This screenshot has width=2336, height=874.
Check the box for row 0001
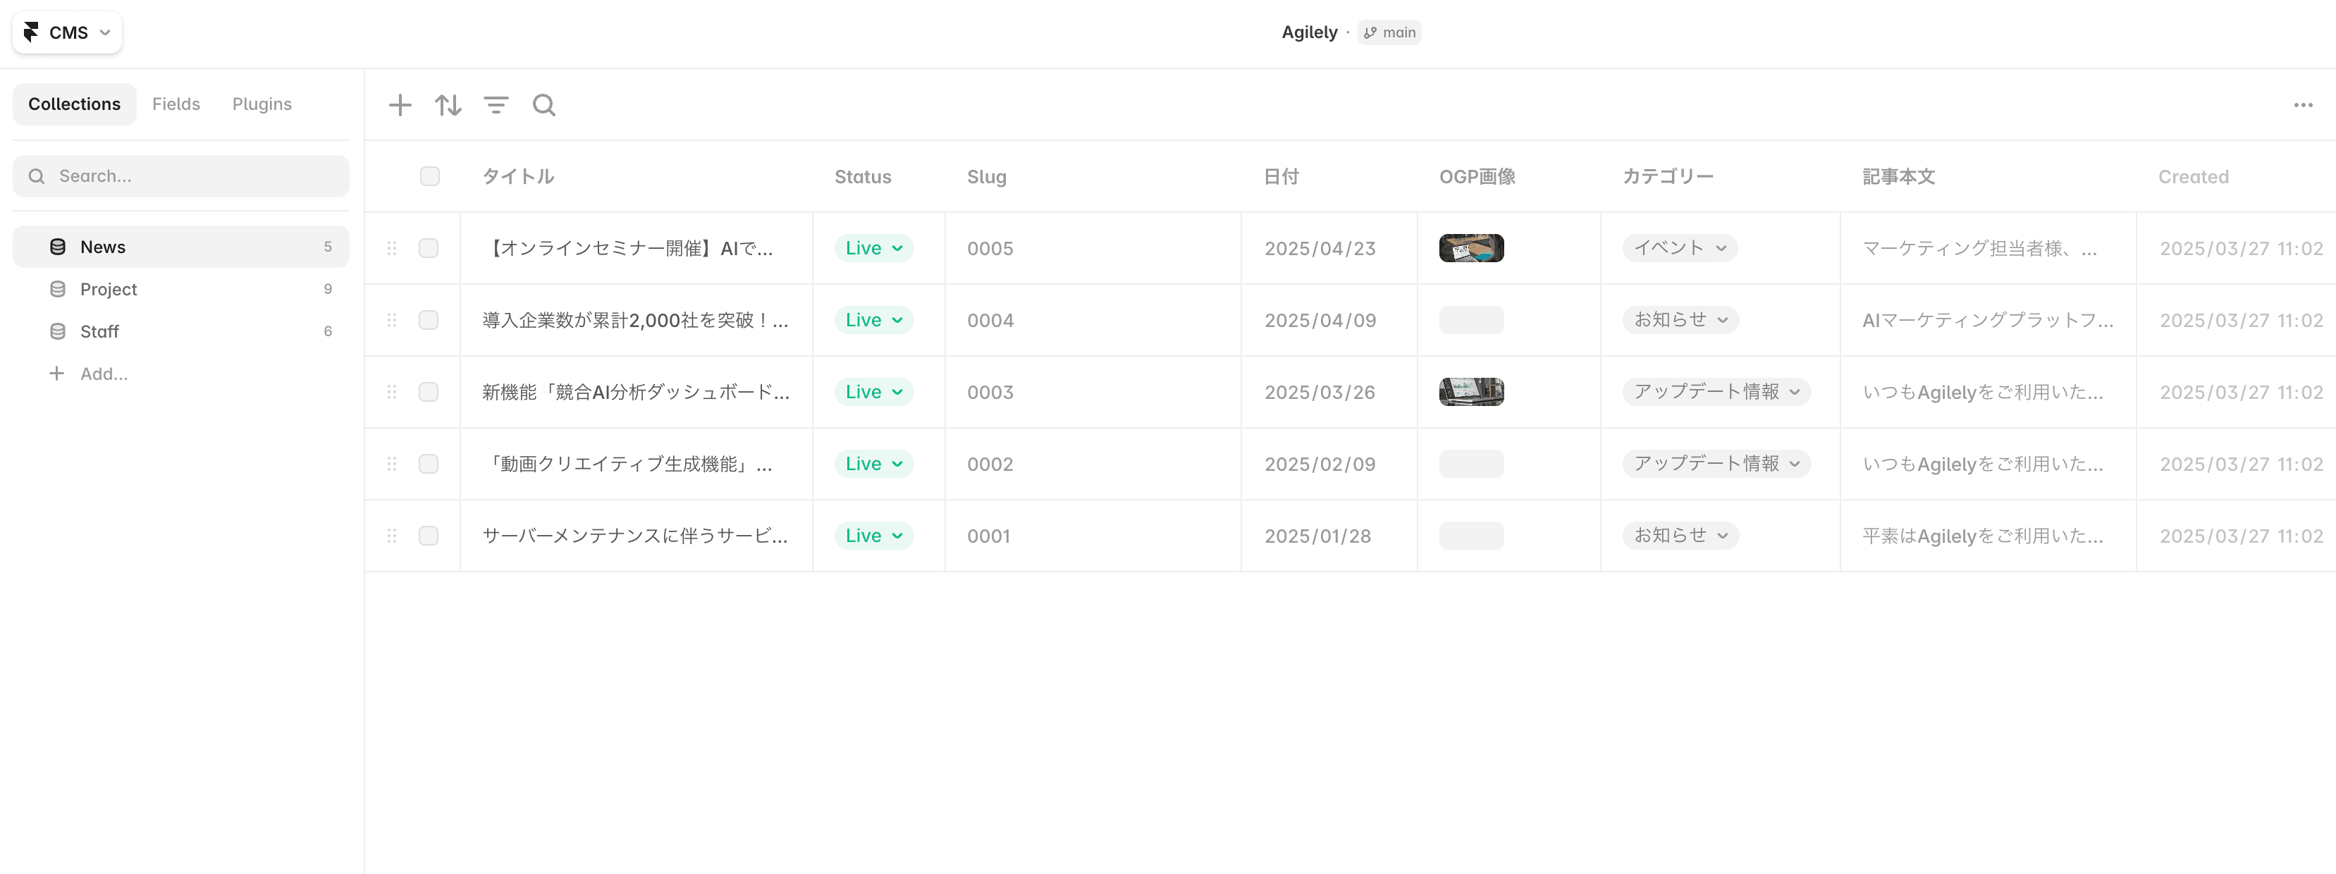tap(429, 536)
